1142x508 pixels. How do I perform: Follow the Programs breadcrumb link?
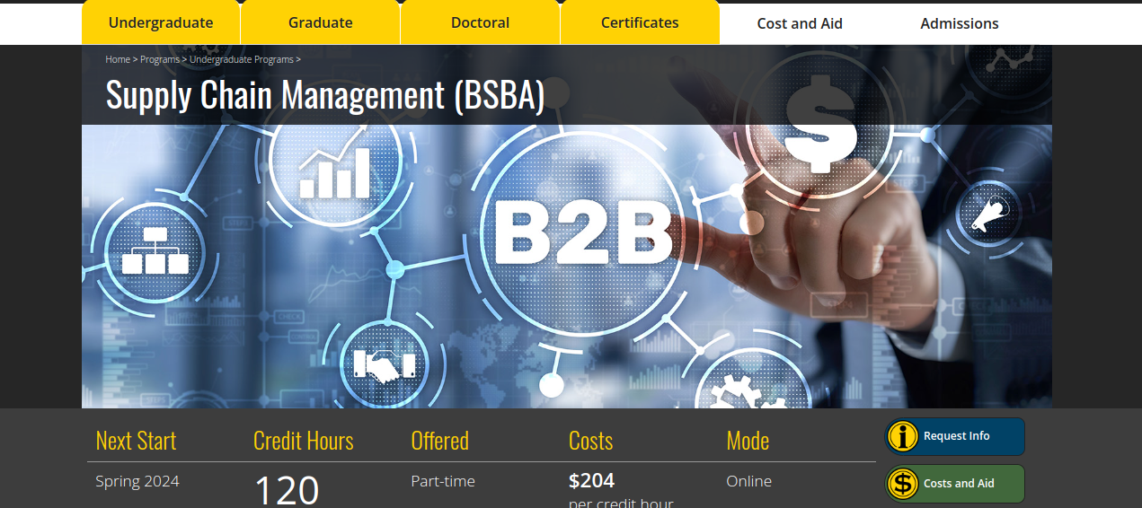pyautogui.click(x=160, y=59)
